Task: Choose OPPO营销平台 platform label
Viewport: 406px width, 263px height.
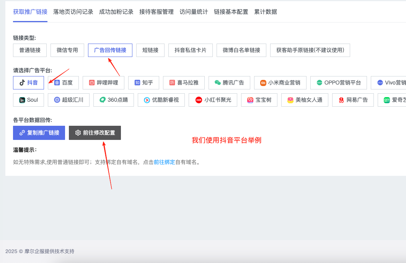Action: pyautogui.click(x=342, y=83)
